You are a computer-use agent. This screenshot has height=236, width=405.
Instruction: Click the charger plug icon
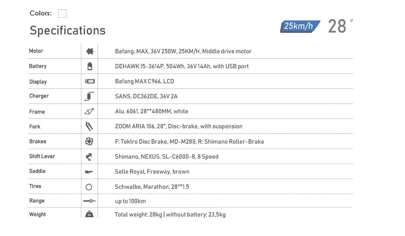[x=89, y=96]
